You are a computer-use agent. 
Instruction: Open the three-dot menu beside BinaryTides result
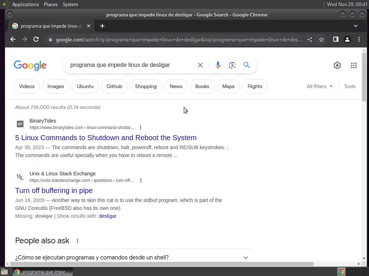coord(141,128)
